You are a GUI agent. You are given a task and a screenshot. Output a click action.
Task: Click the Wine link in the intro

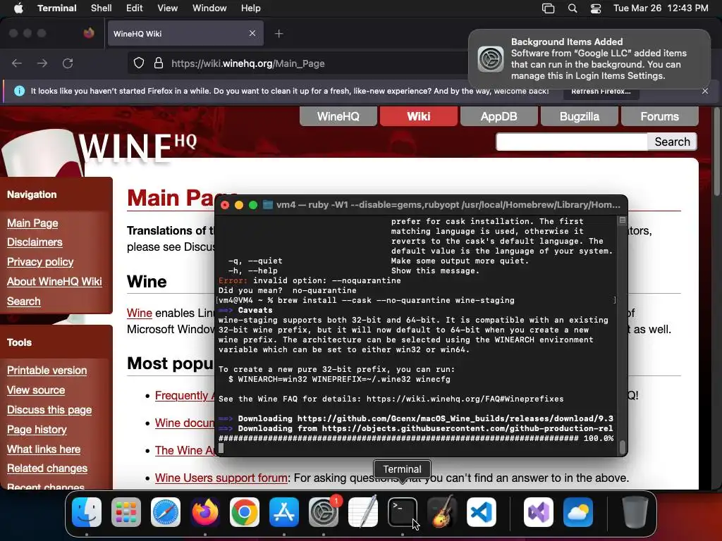pos(139,313)
